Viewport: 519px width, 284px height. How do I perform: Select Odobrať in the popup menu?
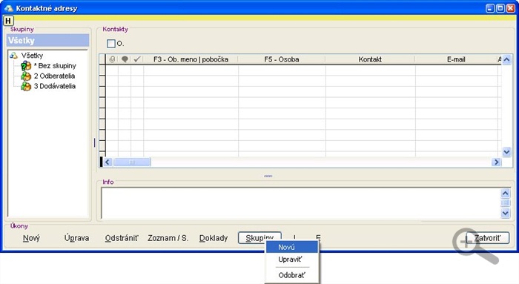(291, 275)
